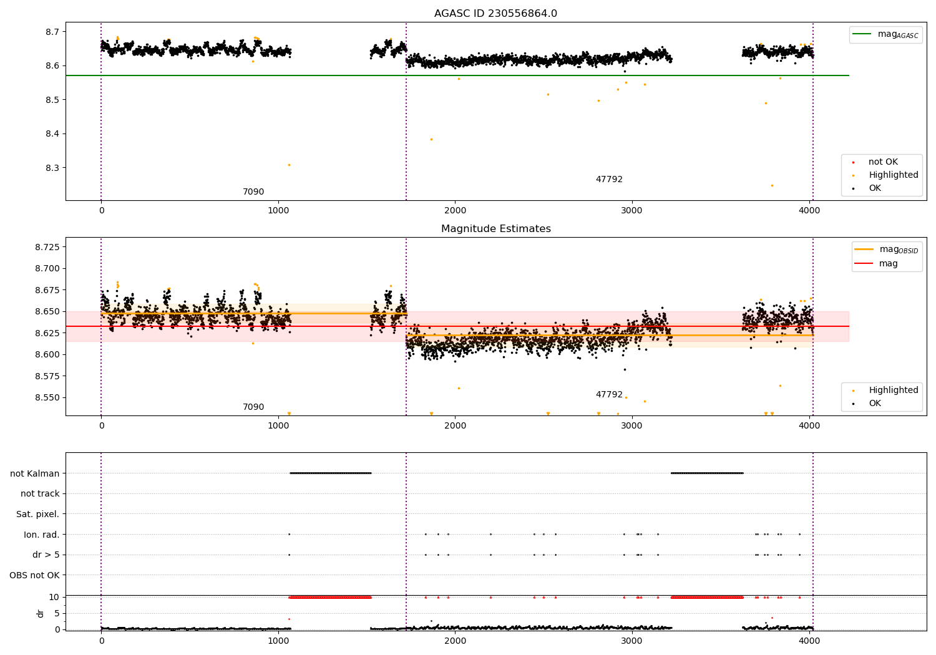The height and width of the screenshot is (655, 936).
Task: Click the '4000' x-axis tick under bottom plot
Action: point(809,641)
